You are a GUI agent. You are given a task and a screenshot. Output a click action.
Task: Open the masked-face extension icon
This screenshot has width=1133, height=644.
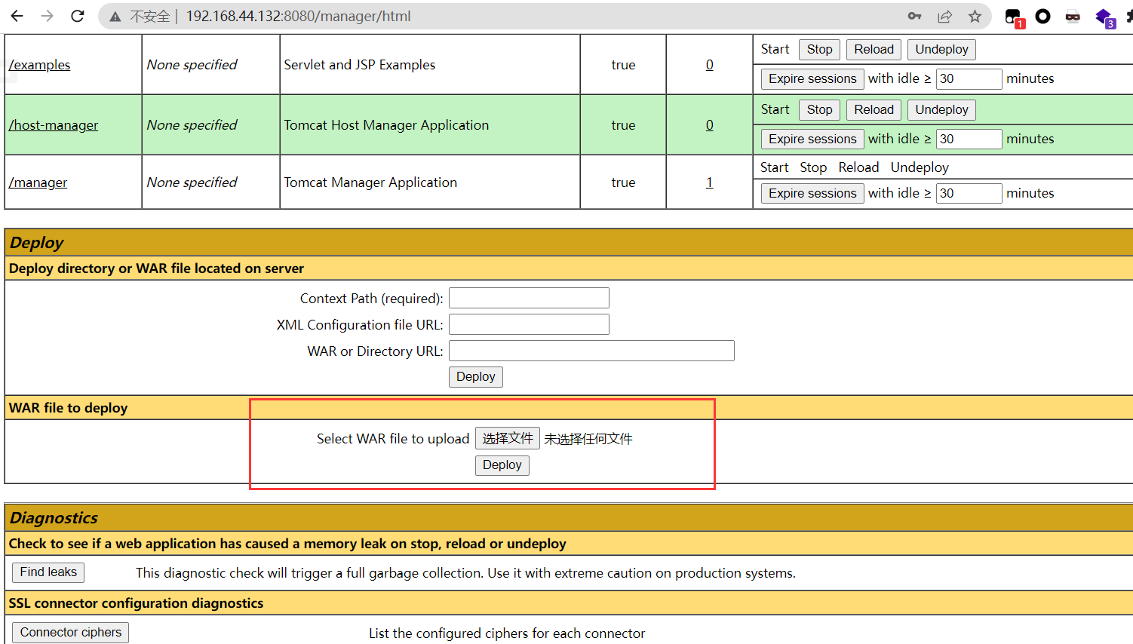pyautogui.click(x=1073, y=17)
